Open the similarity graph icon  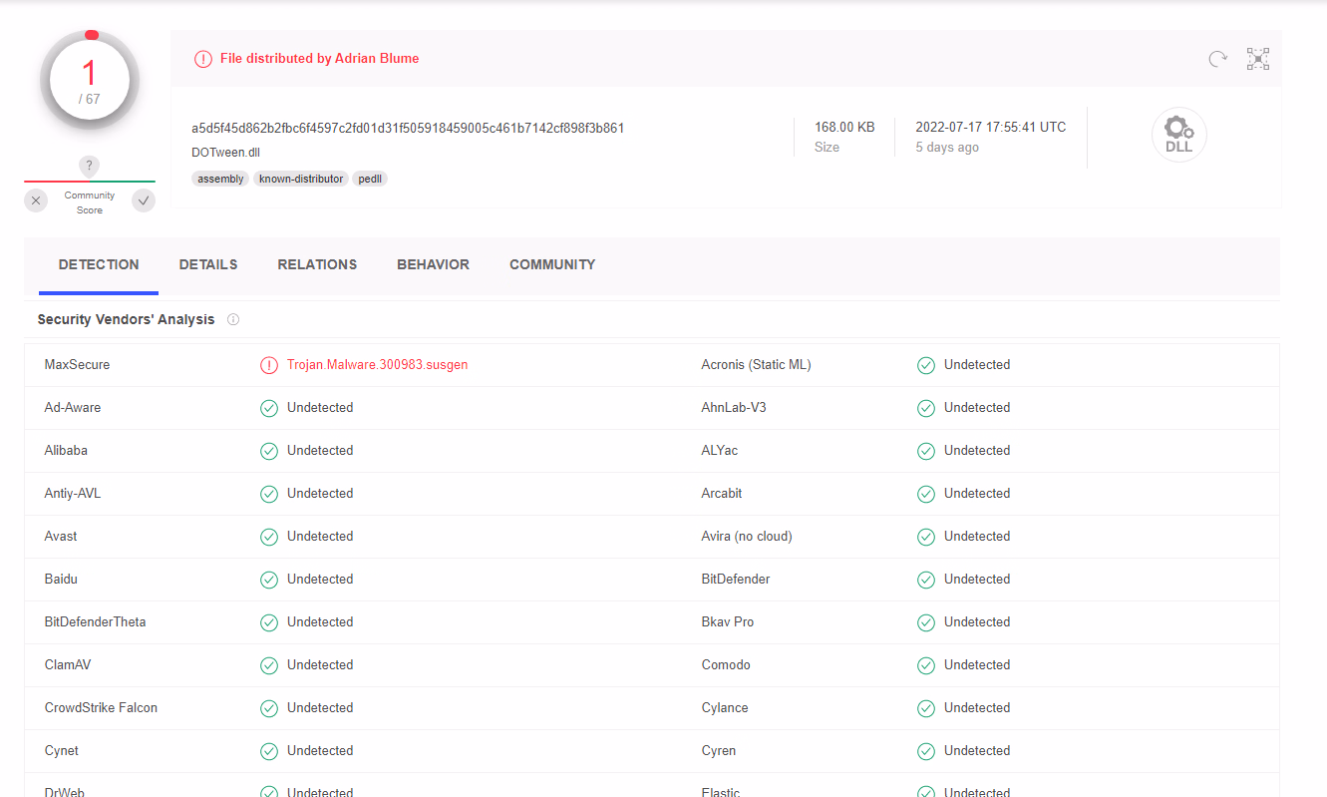coord(1258,59)
